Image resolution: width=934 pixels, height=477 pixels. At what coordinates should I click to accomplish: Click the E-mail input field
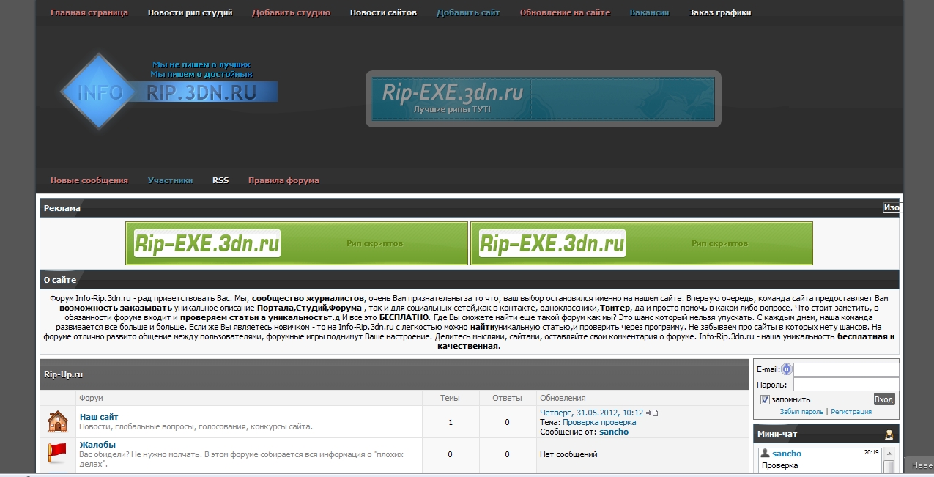[846, 369]
